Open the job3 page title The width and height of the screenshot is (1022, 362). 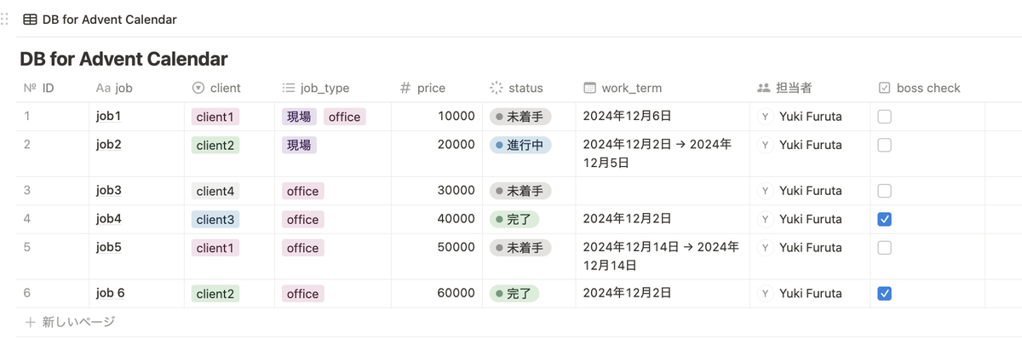[109, 191]
